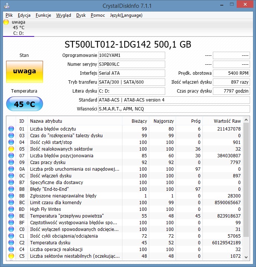The image size is (256, 267).
Task: Click the blue status icon for attribute 04
Action: [11, 142]
